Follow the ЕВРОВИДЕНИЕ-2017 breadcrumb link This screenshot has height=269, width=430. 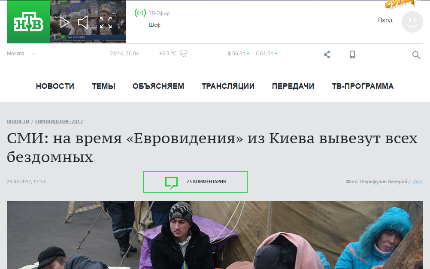tap(59, 121)
